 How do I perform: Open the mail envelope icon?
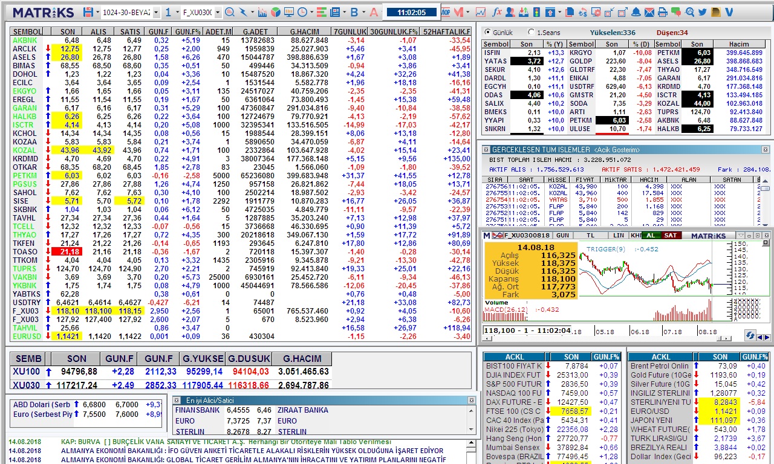coord(649,12)
